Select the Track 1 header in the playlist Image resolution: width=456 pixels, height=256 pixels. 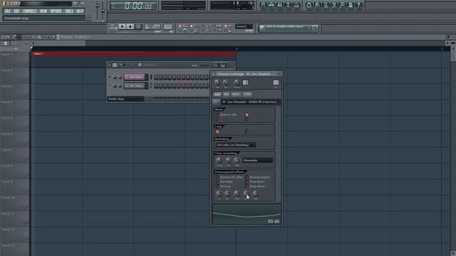click(x=14, y=60)
